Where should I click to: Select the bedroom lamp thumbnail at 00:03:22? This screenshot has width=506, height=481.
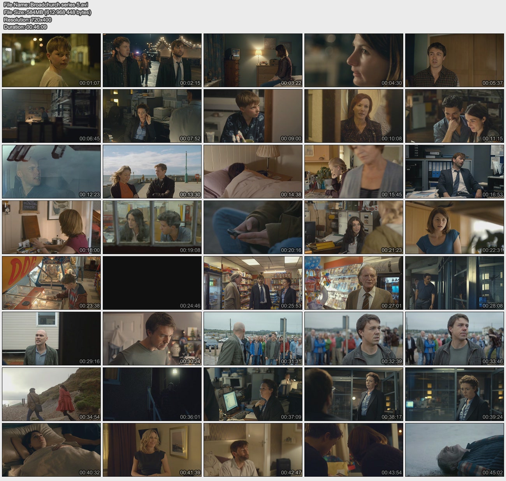coord(253,60)
